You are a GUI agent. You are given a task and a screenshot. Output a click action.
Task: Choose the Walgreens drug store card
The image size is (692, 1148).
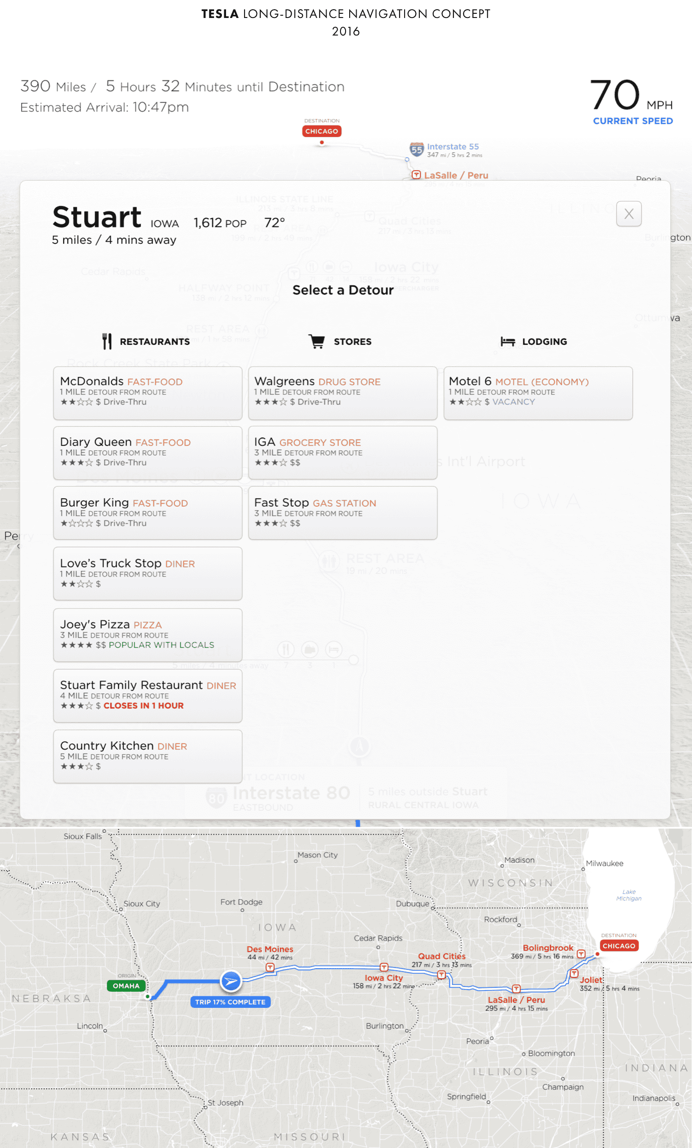[343, 393]
